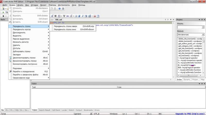Image resolution: width=206 pixels, height=115 pixels.
Task: Click the editor tabs scroll-right arrow
Action: 168,20
